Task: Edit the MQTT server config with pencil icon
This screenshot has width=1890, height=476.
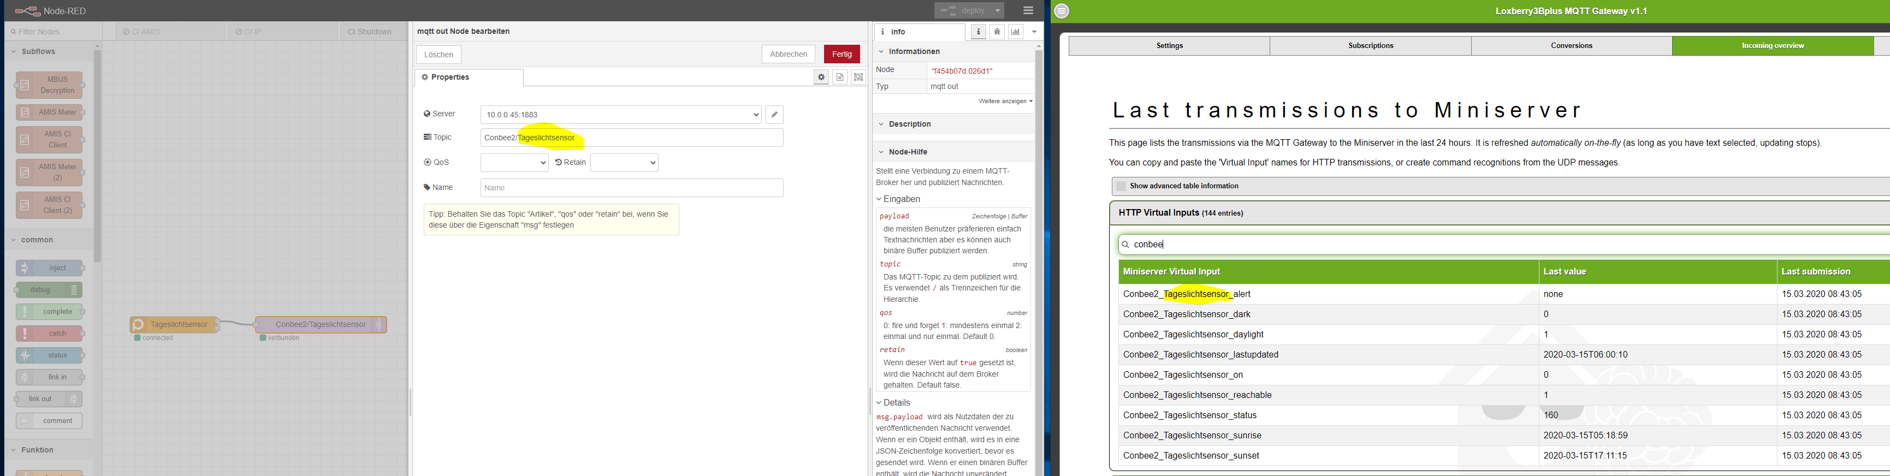Action: point(774,115)
